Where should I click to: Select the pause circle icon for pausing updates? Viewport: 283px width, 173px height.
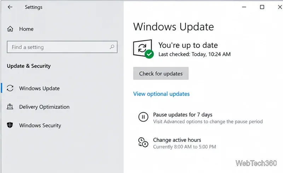(143, 117)
